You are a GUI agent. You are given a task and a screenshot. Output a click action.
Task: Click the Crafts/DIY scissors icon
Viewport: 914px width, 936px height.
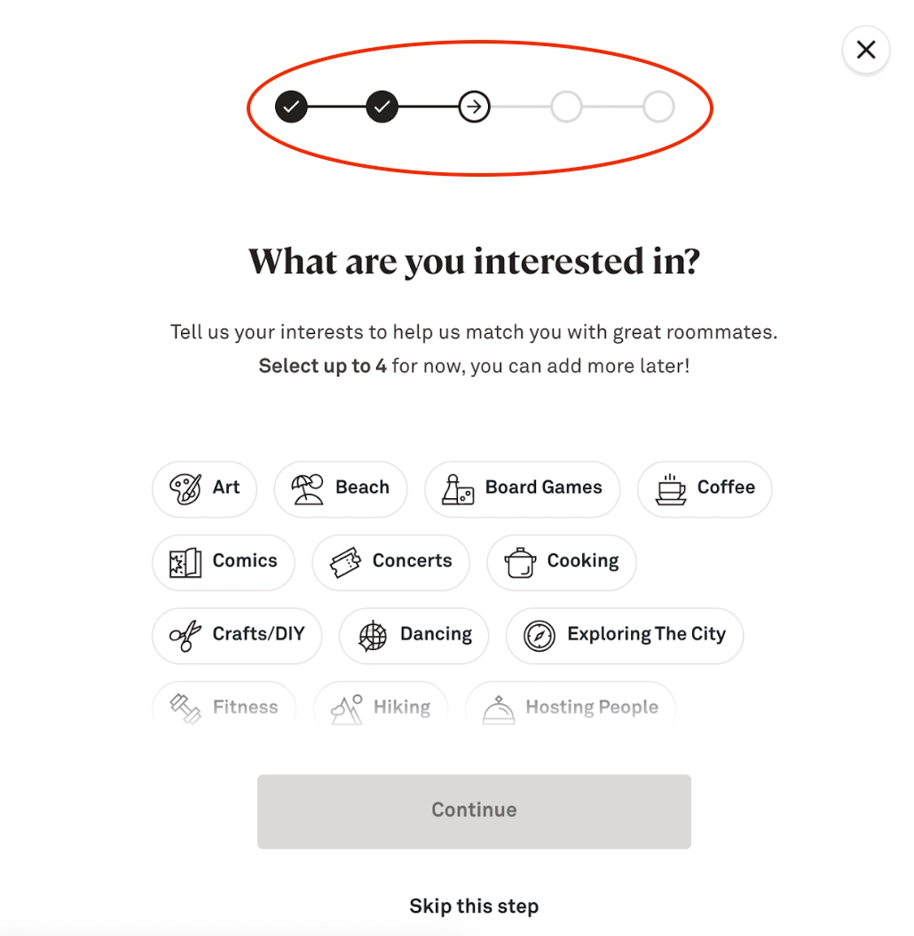185,635
